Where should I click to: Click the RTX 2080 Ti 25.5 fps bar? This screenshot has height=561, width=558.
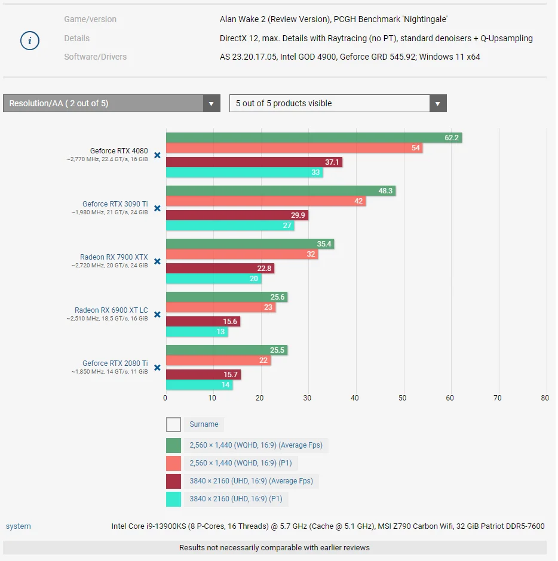[x=226, y=350]
